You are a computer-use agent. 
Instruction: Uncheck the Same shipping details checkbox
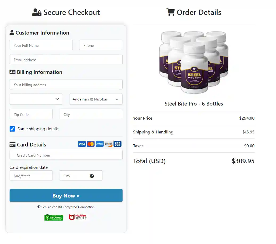pyautogui.click(x=12, y=129)
